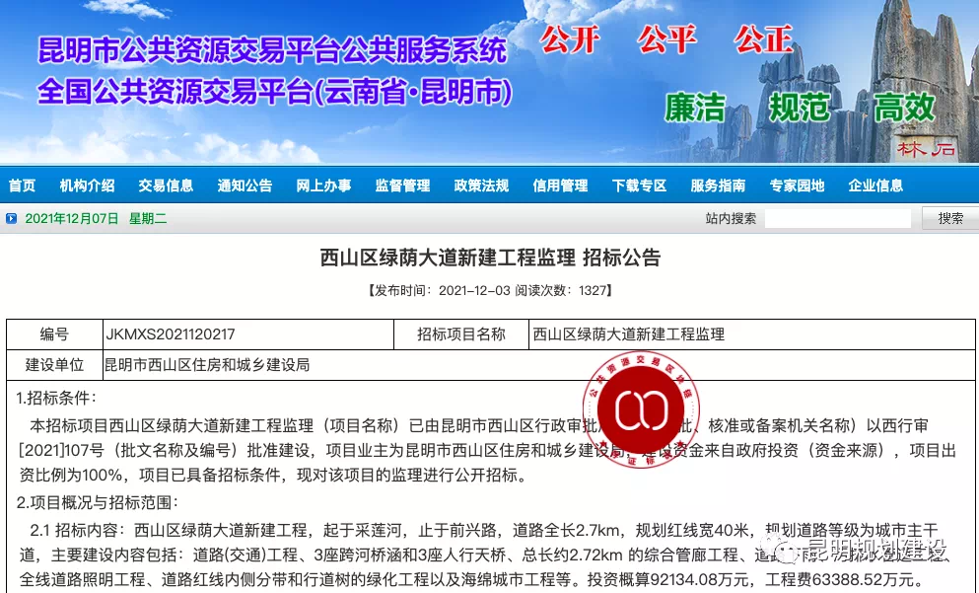The width and height of the screenshot is (979, 593).
Task: Click the 站内搜索 label
Action: click(x=731, y=219)
